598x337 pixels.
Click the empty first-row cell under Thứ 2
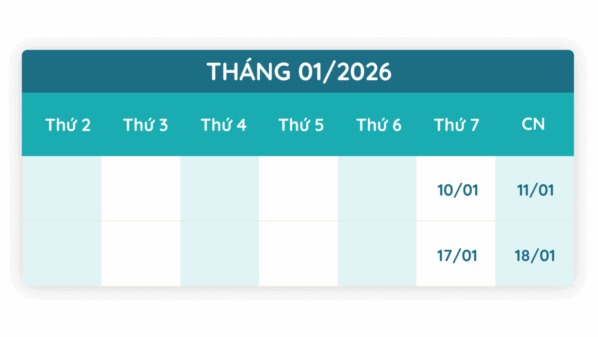click(x=62, y=188)
